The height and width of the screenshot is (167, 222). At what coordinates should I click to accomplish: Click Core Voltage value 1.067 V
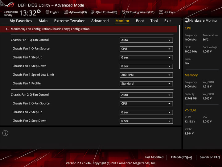[207, 52]
